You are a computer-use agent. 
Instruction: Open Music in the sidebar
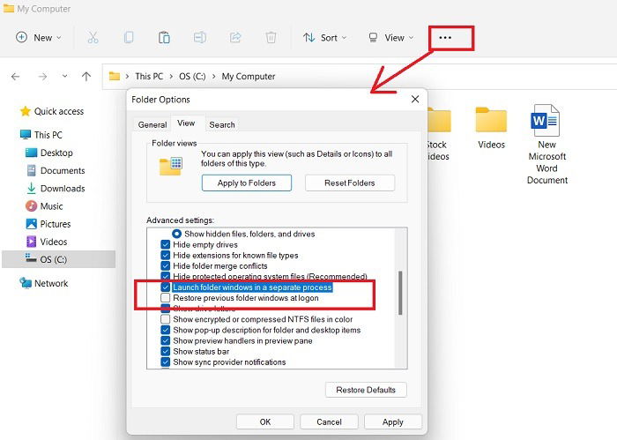(x=44, y=206)
